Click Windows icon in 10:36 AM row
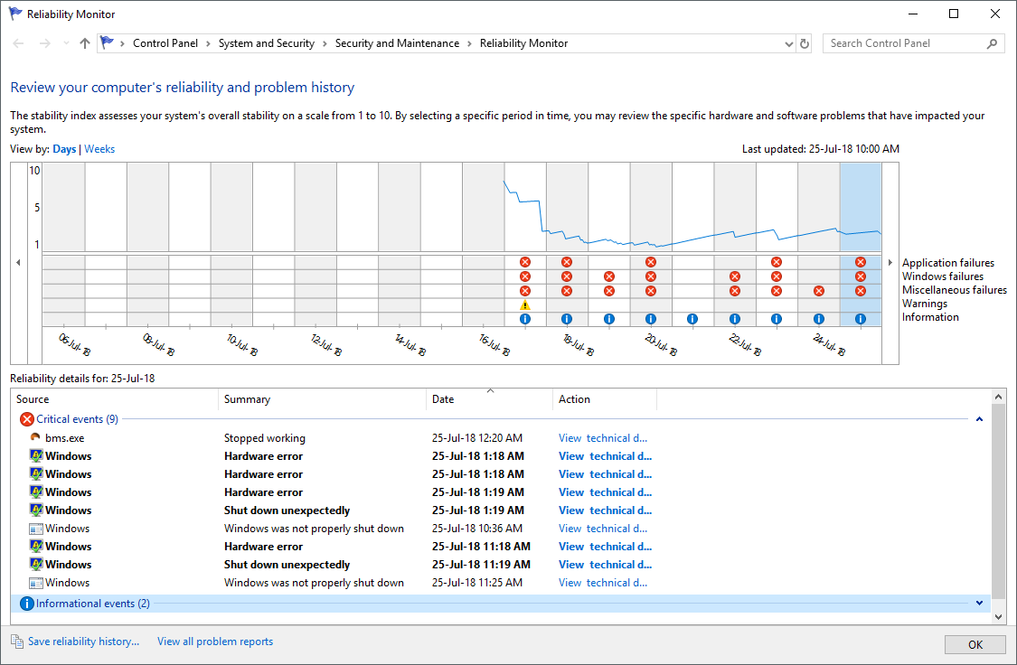The image size is (1017, 665). point(36,529)
